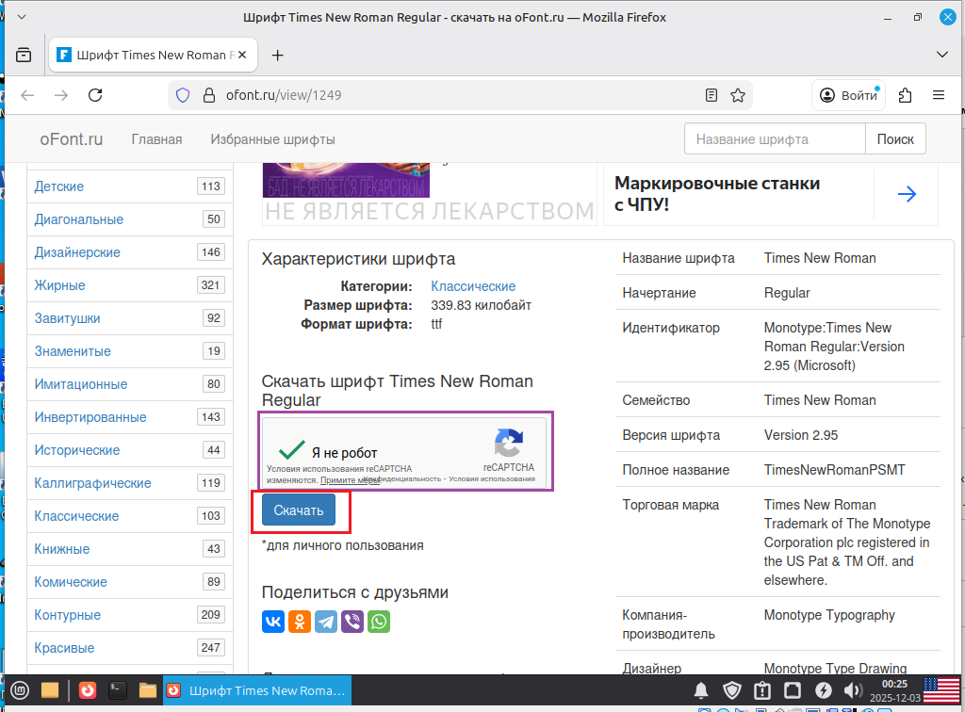Screen dimensions: 965x712
Task: Close the Times New Roman tab
Action: pyautogui.click(x=242, y=55)
